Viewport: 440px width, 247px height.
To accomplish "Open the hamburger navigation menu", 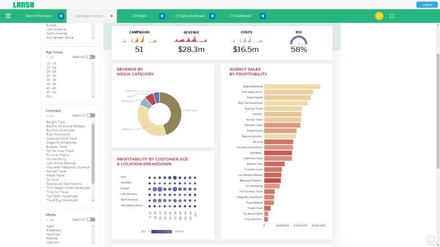I will 8,16.
